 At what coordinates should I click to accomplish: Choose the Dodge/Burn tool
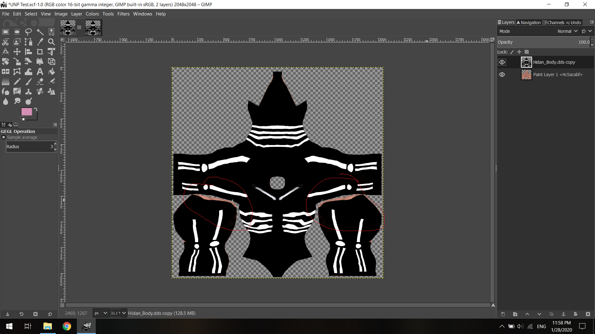click(29, 101)
